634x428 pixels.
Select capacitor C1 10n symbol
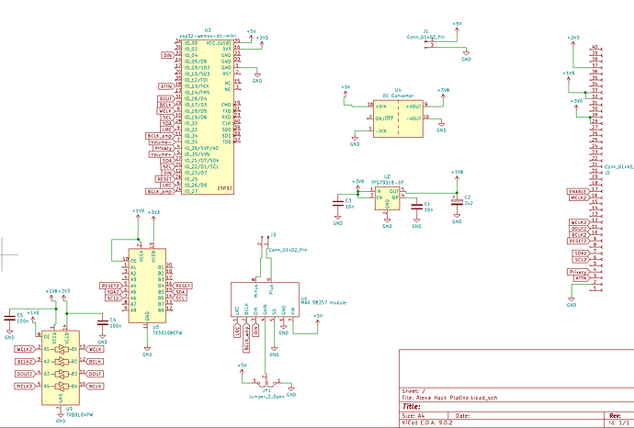[x=417, y=208]
